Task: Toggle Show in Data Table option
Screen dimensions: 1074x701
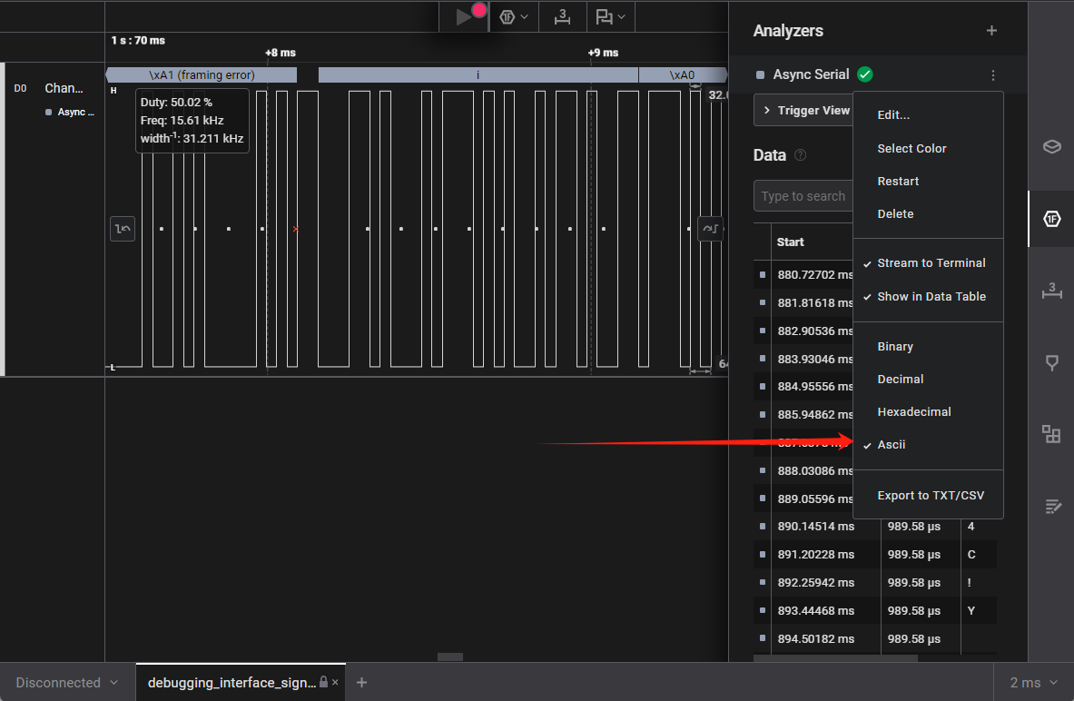Action: point(931,297)
